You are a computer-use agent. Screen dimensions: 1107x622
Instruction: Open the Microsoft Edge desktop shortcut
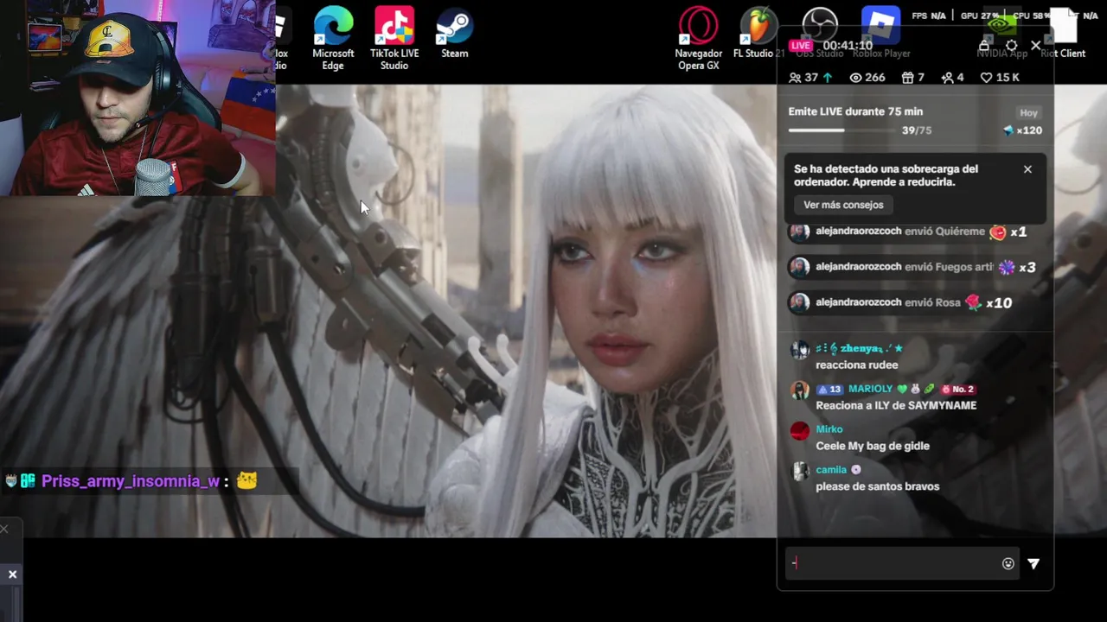pyautogui.click(x=333, y=38)
